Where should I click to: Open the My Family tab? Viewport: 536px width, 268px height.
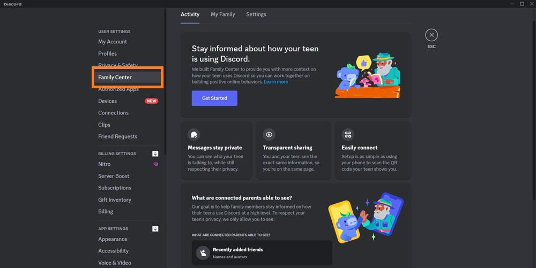click(223, 14)
